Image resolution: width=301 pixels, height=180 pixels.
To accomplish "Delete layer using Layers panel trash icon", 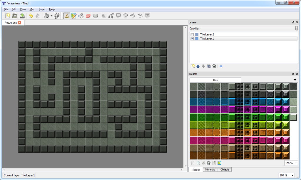I will 214,66.
